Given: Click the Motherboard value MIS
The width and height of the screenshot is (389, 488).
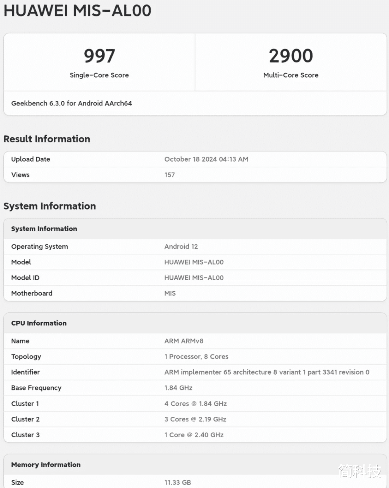Looking at the screenshot, I should point(170,293).
